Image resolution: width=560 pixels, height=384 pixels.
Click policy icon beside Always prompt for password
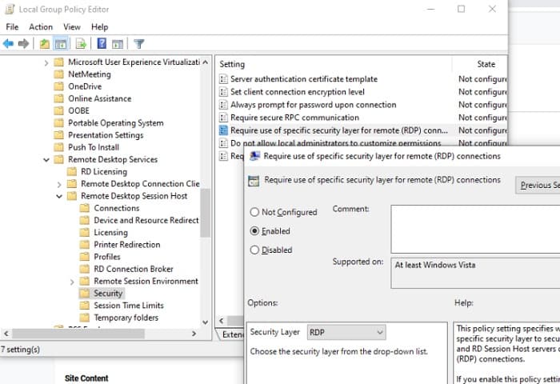tap(223, 105)
